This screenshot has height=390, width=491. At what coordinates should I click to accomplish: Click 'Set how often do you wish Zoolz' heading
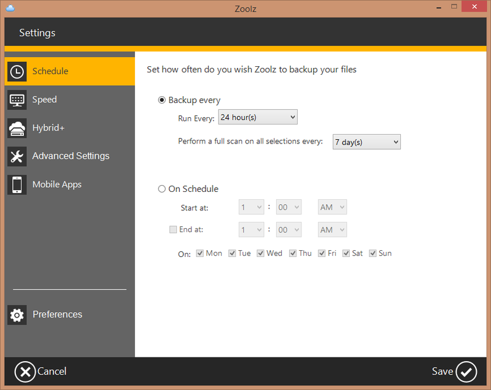pos(252,69)
